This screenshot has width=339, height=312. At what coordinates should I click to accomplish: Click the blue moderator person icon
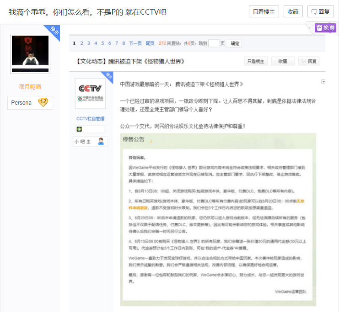101,142
